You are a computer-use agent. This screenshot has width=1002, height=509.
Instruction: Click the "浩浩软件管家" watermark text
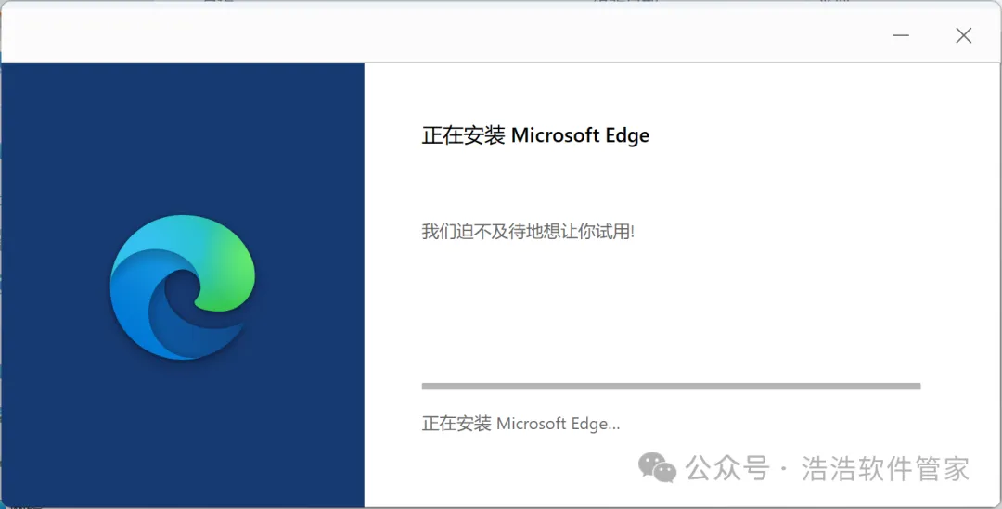point(885,468)
